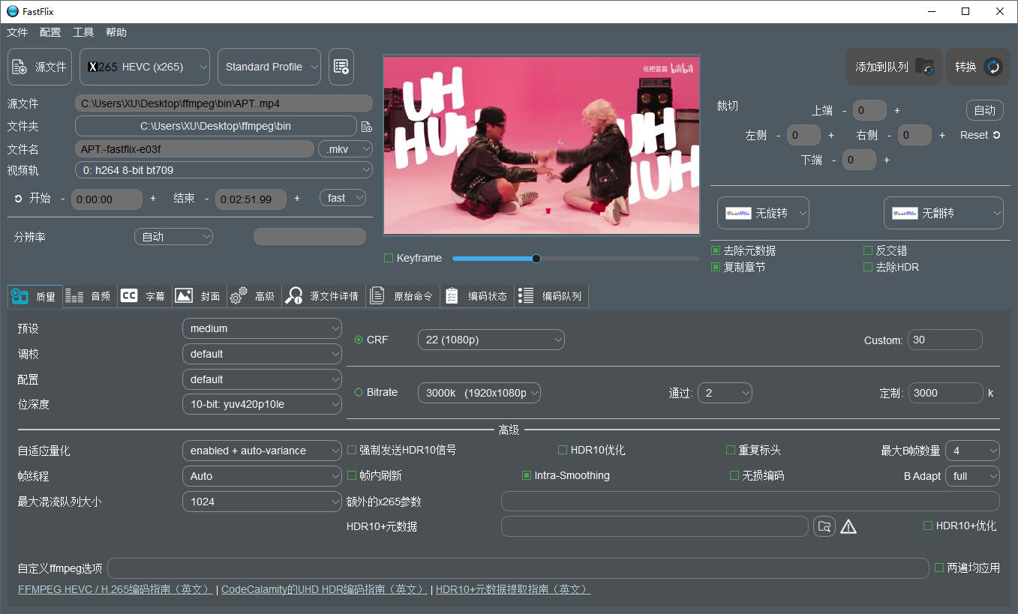Enable the Keyframe checkbox under the preview
1018x614 pixels.
point(389,257)
